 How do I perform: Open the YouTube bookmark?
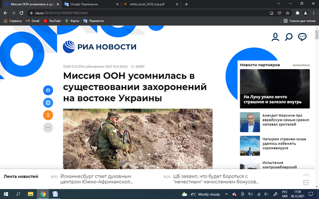click(x=52, y=21)
